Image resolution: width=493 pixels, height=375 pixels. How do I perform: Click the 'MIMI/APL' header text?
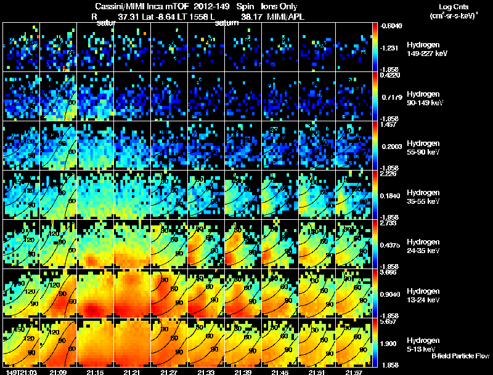tap(285, 17)
